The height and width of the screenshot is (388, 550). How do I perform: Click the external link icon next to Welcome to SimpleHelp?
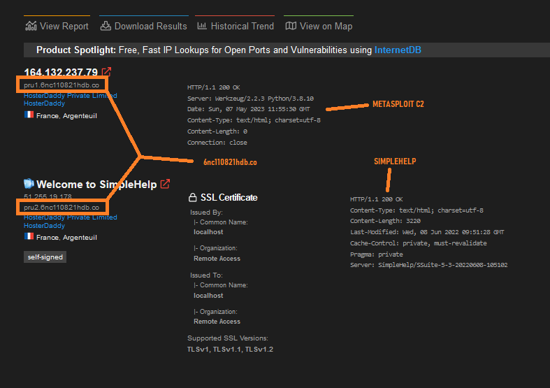[165, 184]
